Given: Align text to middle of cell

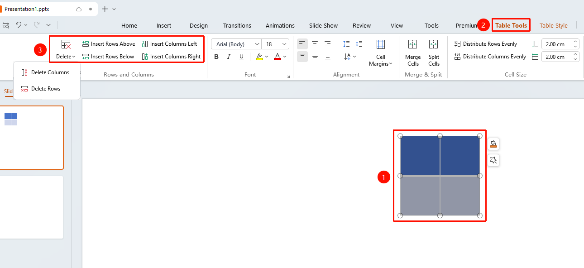Looking at the screenshot, I should coord(315,57).
